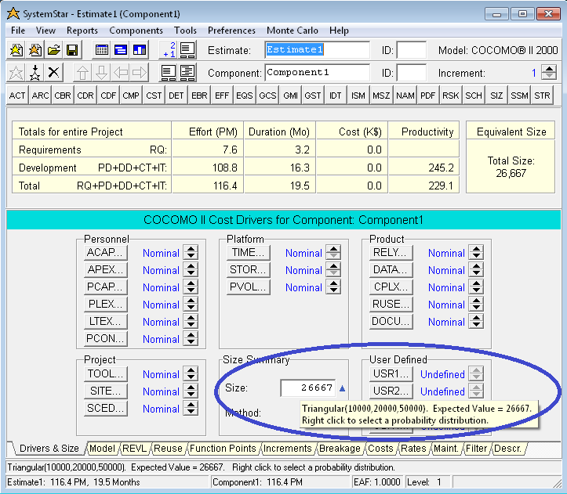This screenshot has width=567, height=494.
Task: Adjust the ACAP rating stepper
Action: (x=191, y=252)
